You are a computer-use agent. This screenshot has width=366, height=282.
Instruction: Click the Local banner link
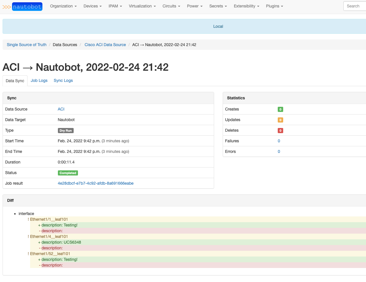tap(218, 26)
